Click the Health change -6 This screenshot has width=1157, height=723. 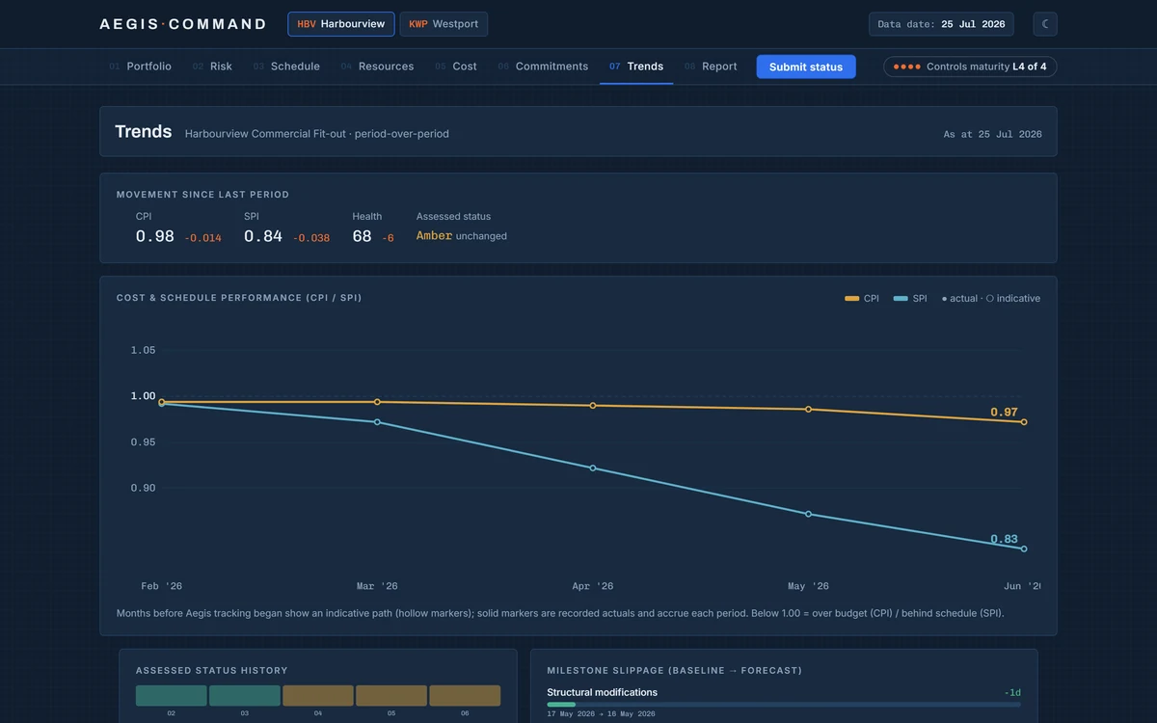pos(388,238)
